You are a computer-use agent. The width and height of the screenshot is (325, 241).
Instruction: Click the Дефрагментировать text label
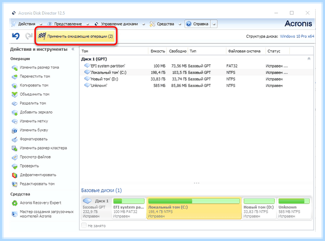(x=38, y=175)
